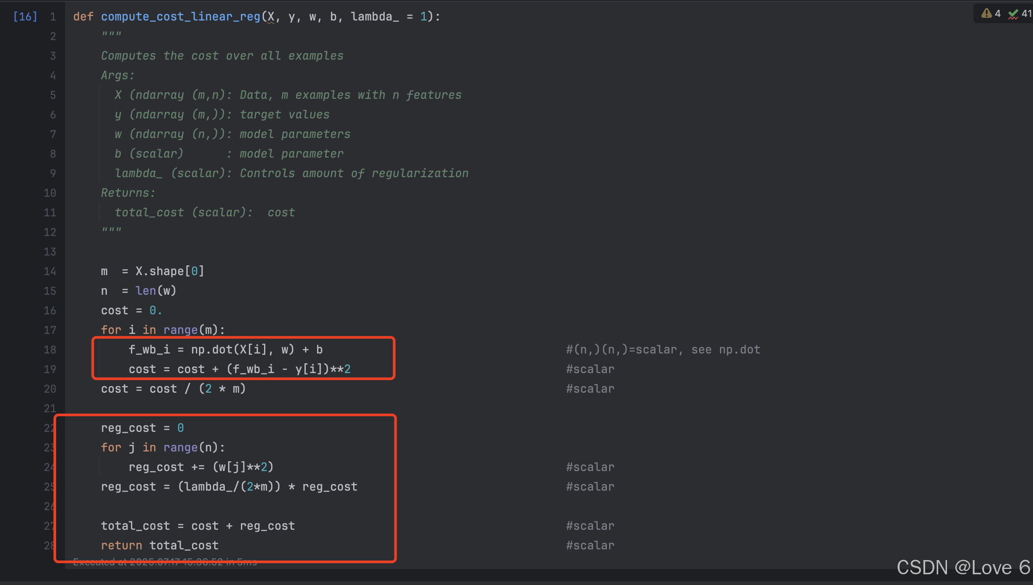Click the docstring line describing X (ndarray (m,n))
This screenshot has height=585, width=1033.
pyautogui.click(x=288, y=95)
